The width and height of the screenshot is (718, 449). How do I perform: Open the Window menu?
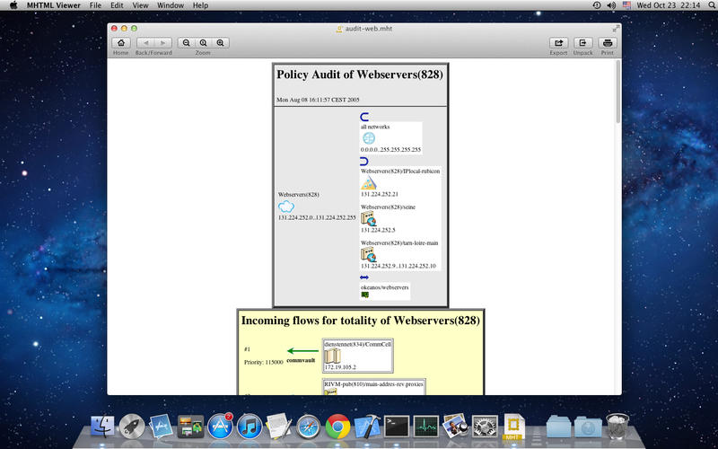(x=171, y=5)
